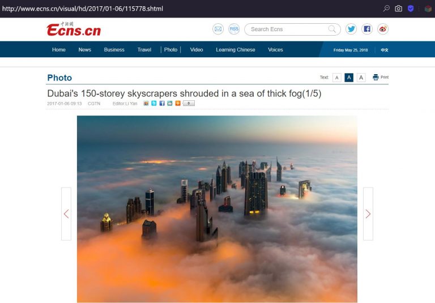Share article via small Facebook icon
435x303 pixels.
(162, 103)
